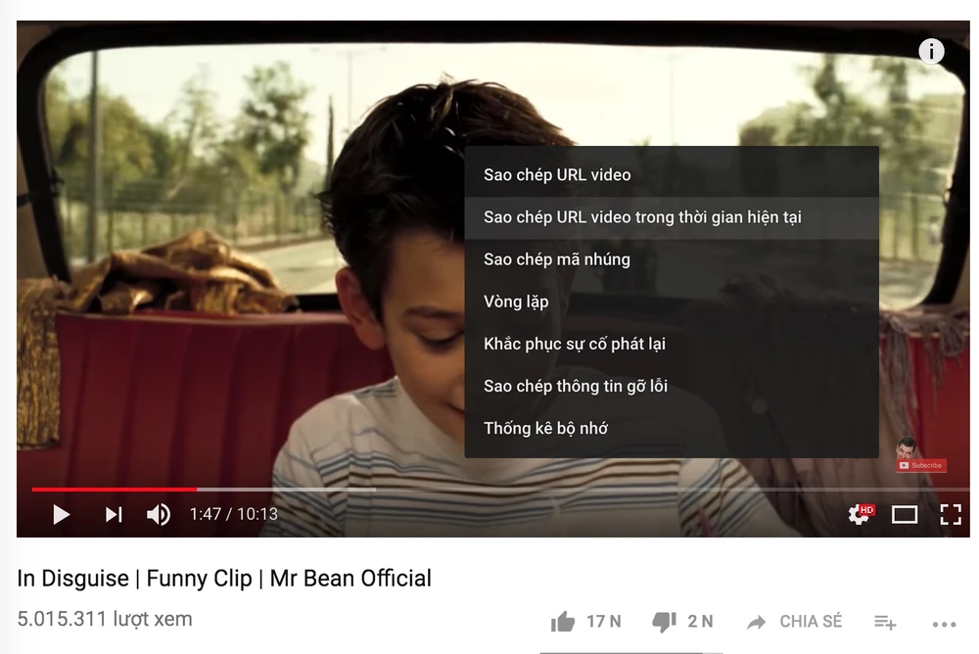This screenshot has width=979, height=654.
Task: Like the video with thumbs up
Action: pyautogui.click(x=563, y=622)
